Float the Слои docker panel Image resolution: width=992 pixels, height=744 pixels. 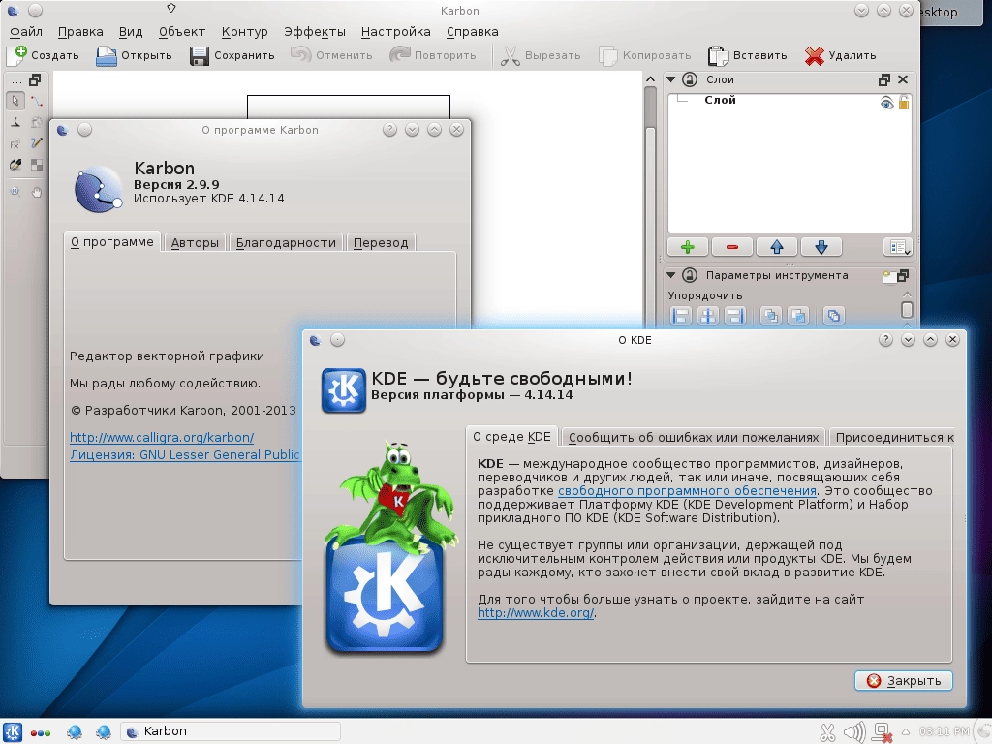click(883, 79)
